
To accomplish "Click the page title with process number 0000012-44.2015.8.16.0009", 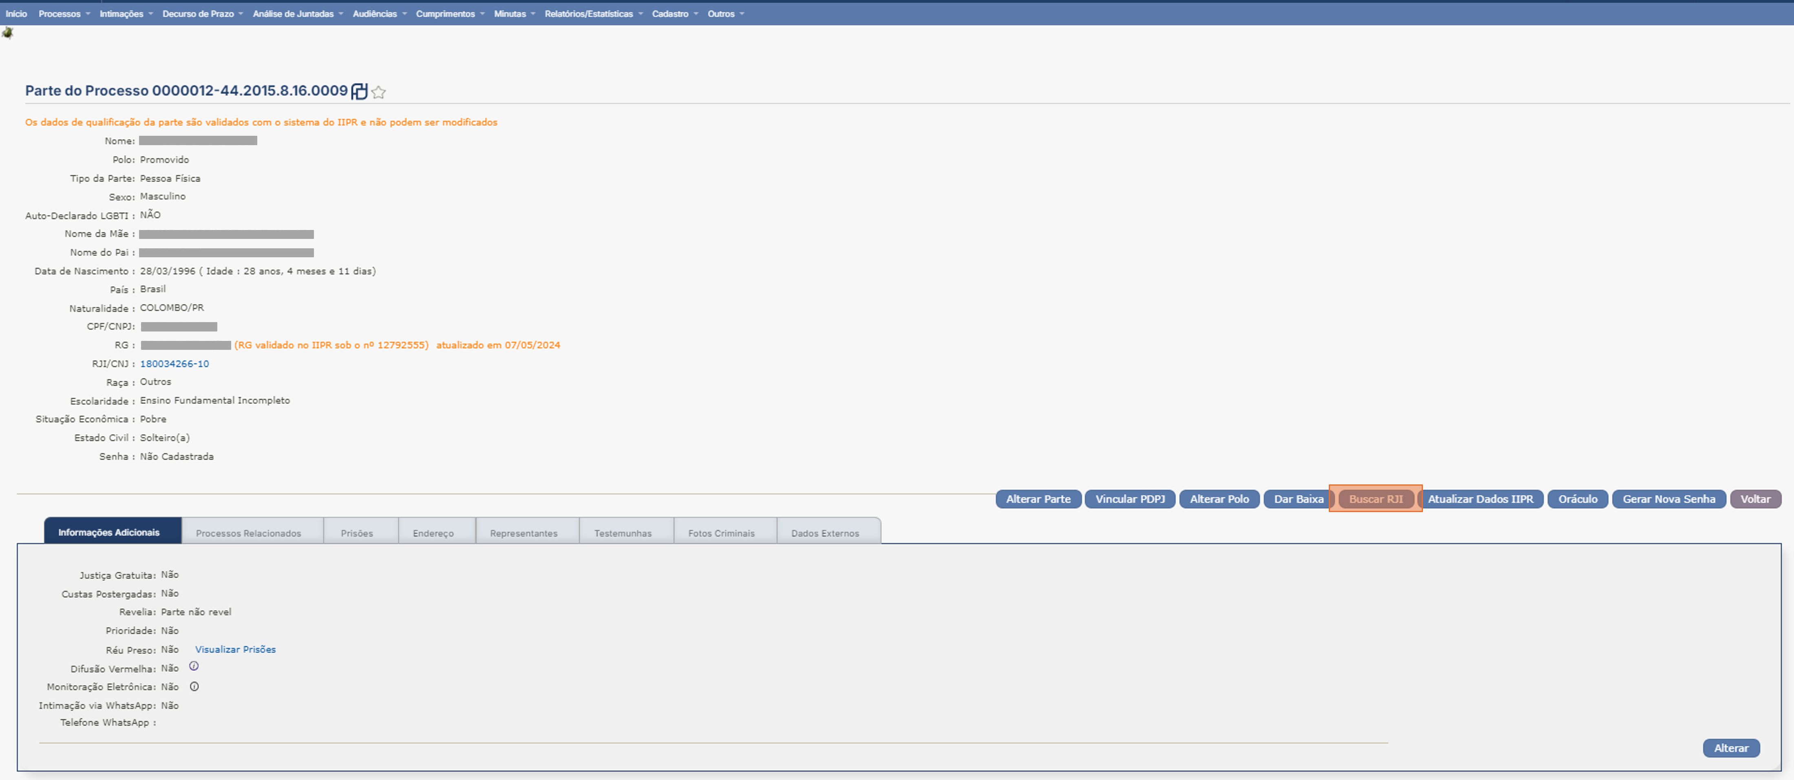I will [187, 91].
